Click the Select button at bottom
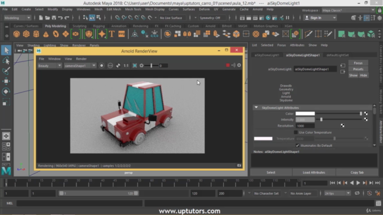 pyautogui.click(x=271, y=173)
